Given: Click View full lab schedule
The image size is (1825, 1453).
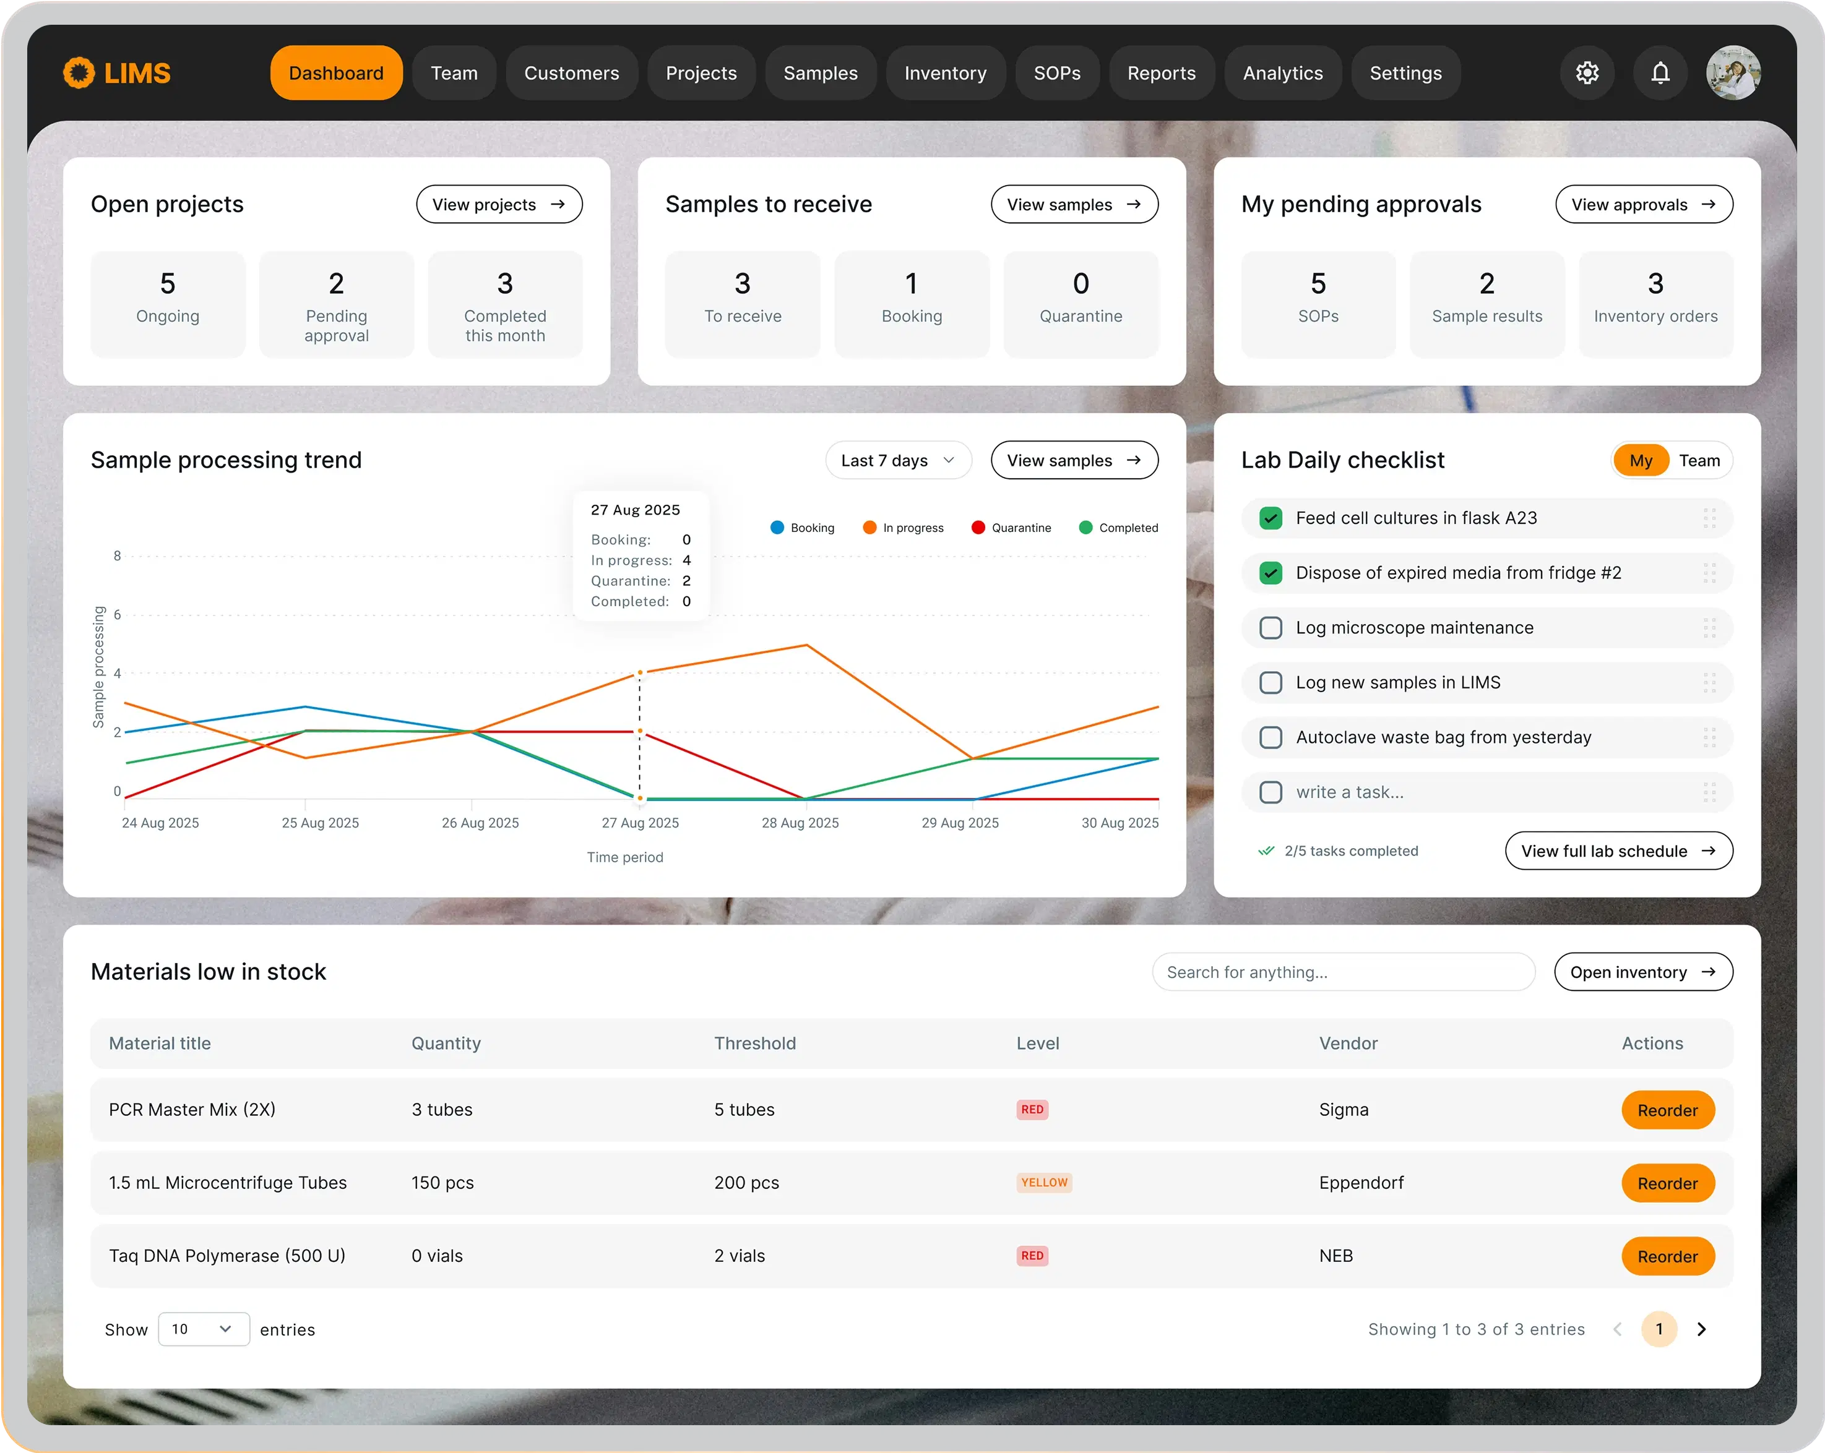Looking at the screenshot, I should pos(1618,851).
